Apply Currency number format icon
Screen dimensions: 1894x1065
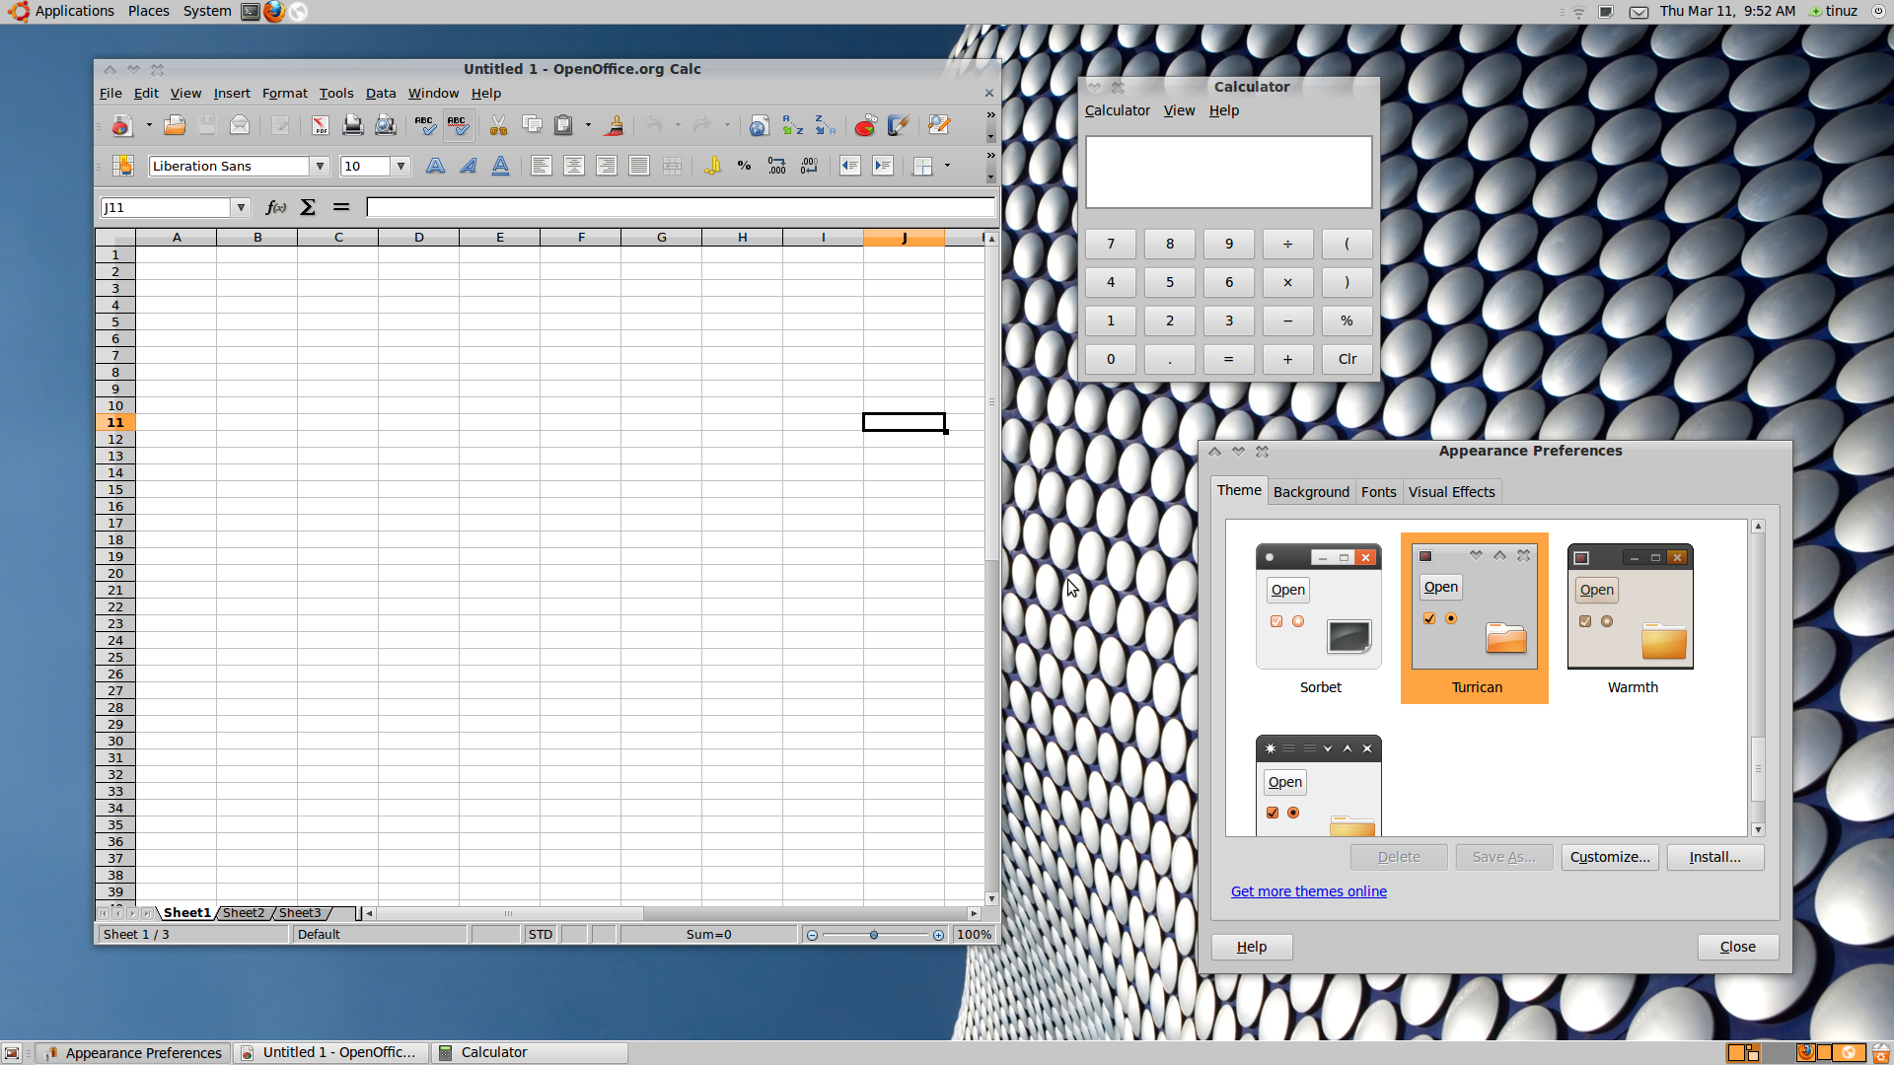[712, 166]
